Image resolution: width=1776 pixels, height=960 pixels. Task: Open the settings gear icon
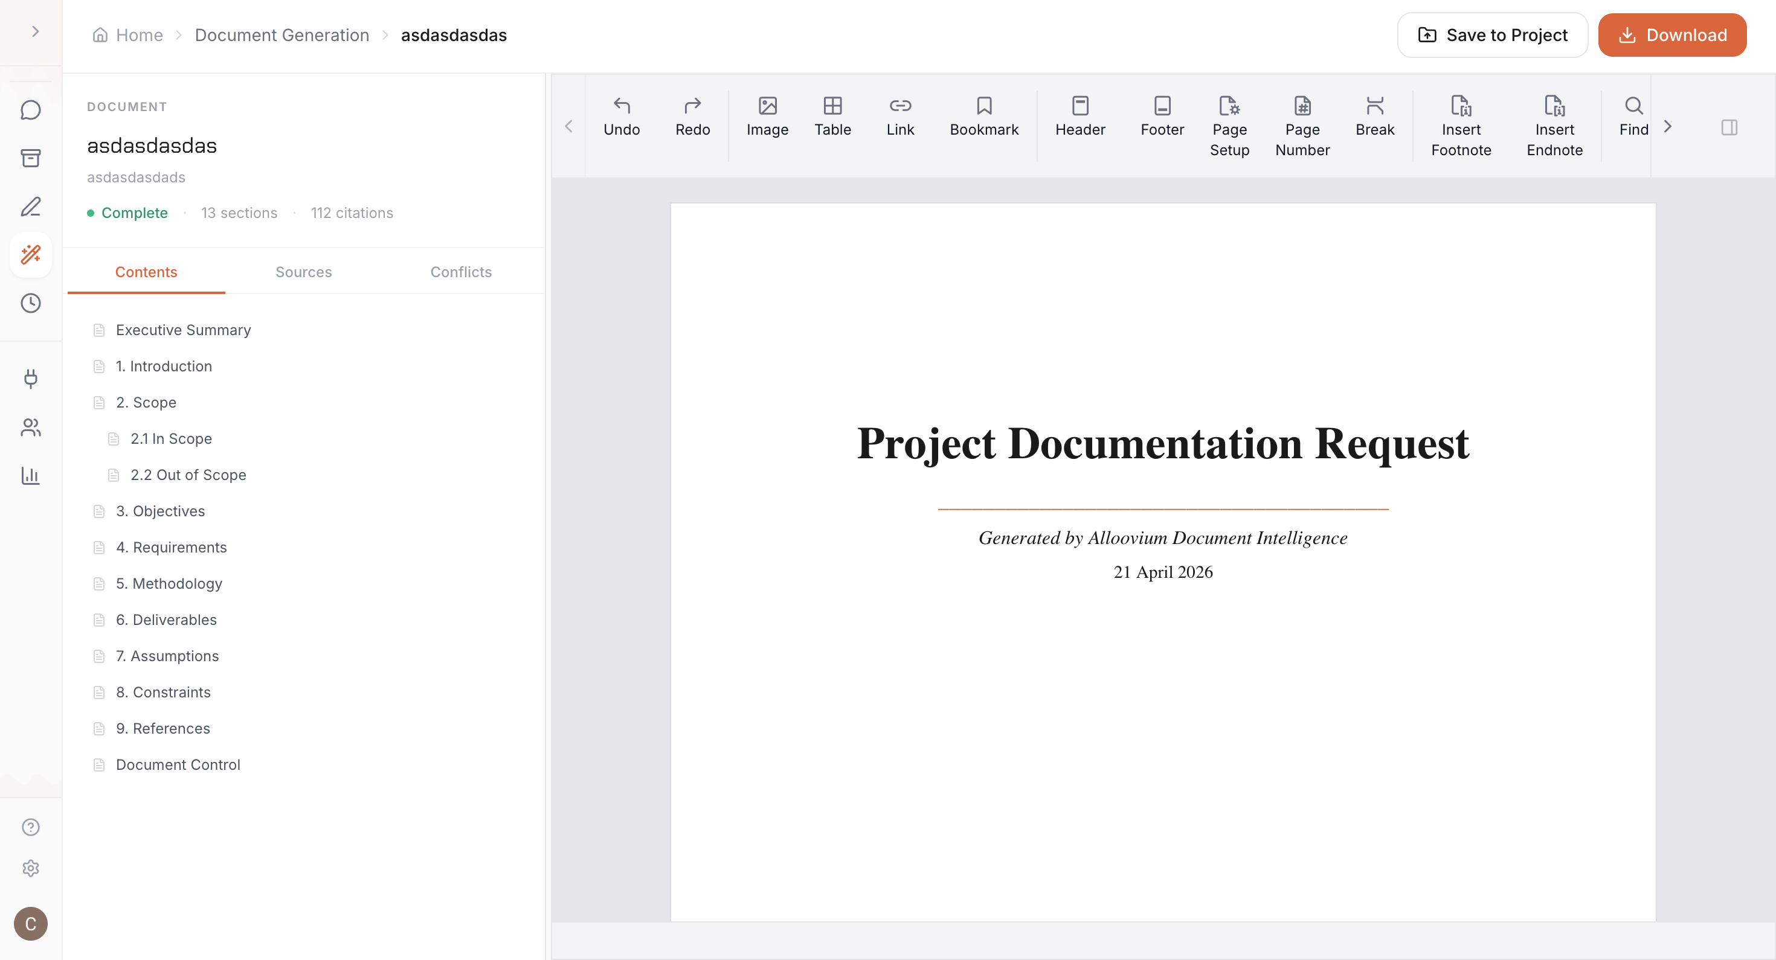(30, 868)
